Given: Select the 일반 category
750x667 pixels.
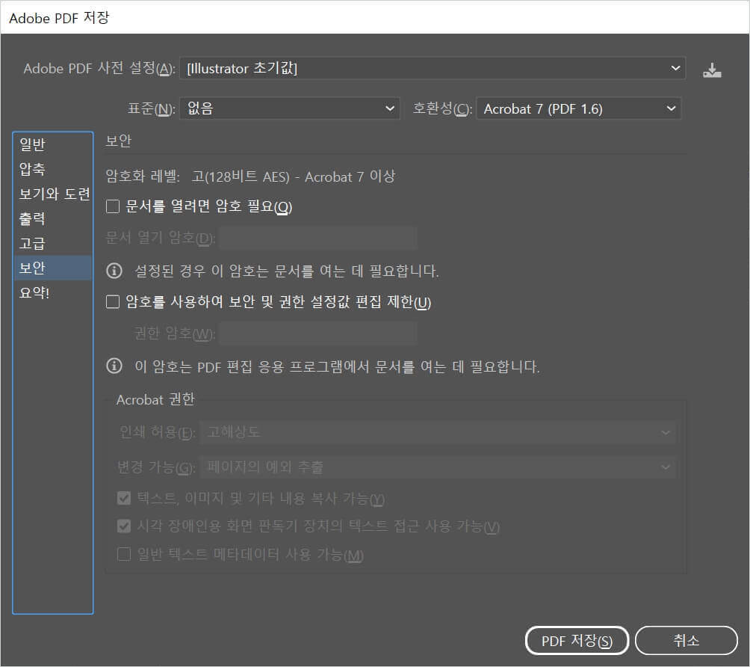Looking at the screenshot, I should click(52, 144).
